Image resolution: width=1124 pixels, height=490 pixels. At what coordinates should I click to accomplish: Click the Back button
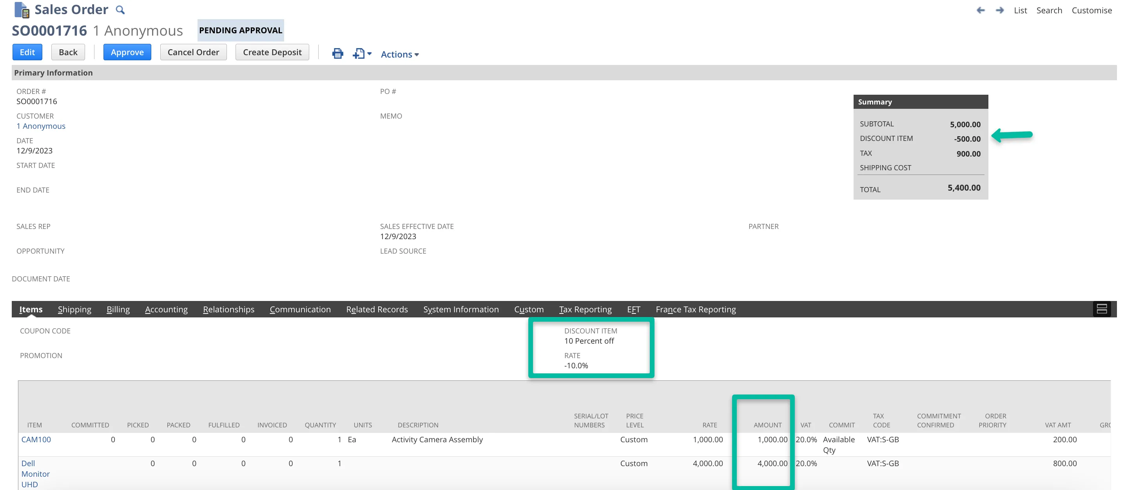pos(68,52)
